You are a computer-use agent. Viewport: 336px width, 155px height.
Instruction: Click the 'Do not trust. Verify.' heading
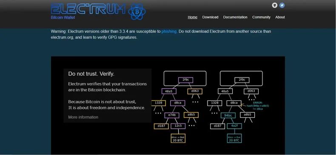pos(91,74)
